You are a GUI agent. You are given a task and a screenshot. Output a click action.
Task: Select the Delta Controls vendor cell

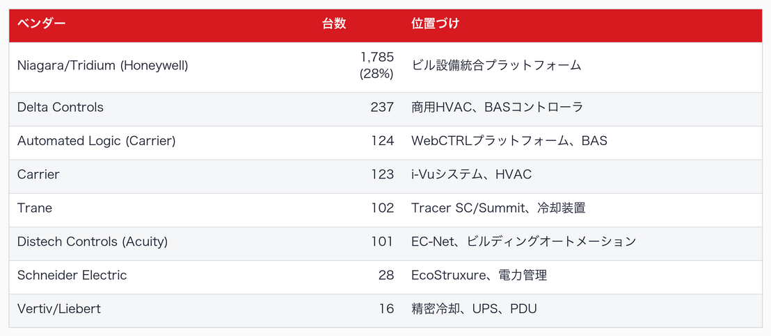click(61, 108)
